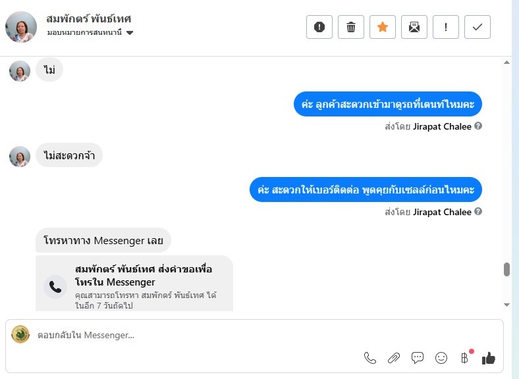Screen dimensions: 519x379
Task: Start a call using phone icon in reply box
Action: click(x=370, y=358)
